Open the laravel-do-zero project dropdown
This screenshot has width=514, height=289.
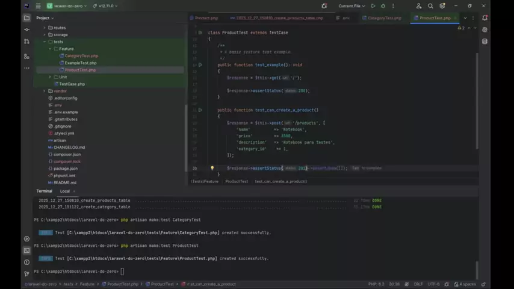67,6
